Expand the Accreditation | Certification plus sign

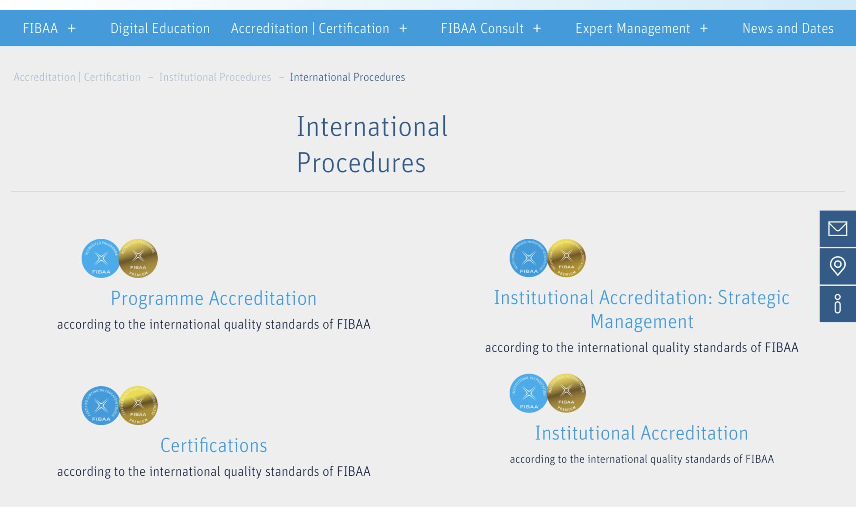403,29
